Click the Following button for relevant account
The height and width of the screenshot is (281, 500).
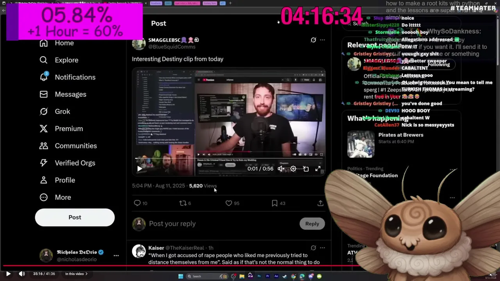pos(439,64)
